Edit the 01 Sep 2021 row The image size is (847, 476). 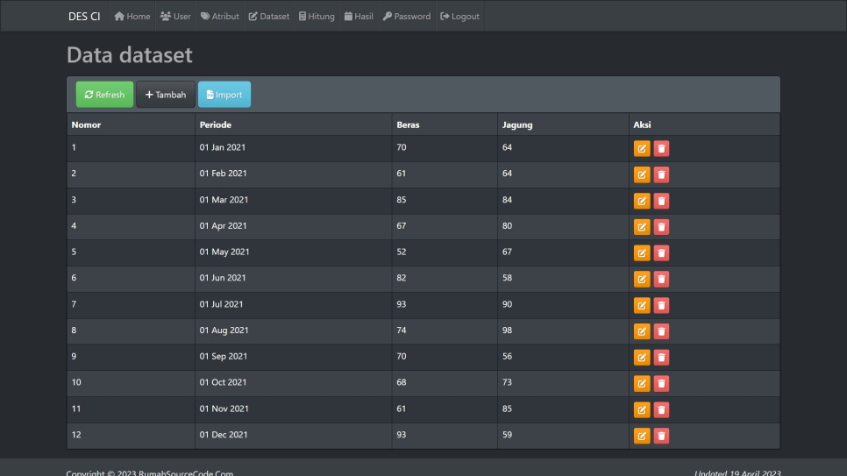[x=642, y=358]
